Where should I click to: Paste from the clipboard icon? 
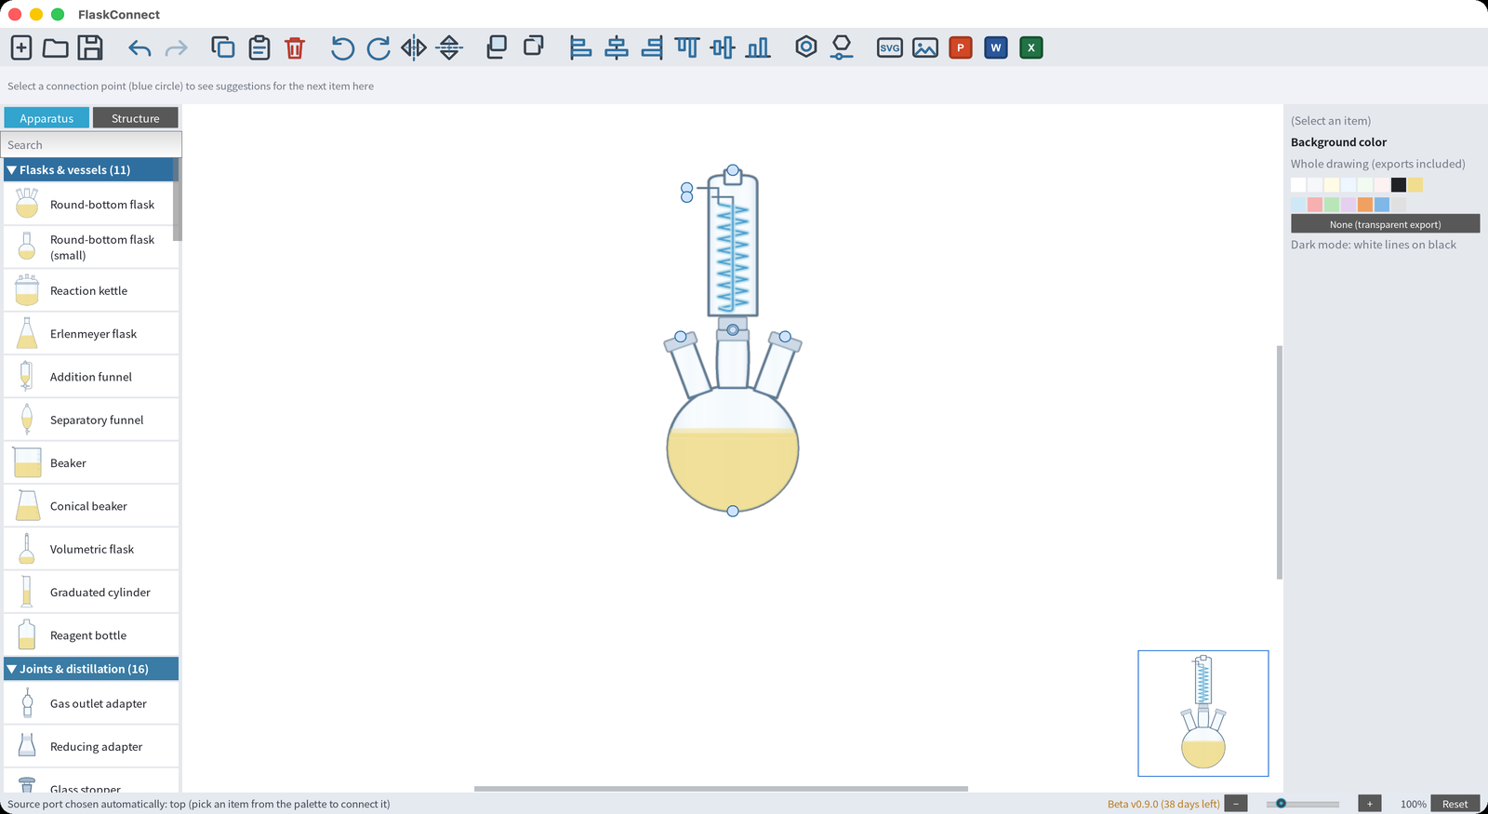[x=259, y=47]
